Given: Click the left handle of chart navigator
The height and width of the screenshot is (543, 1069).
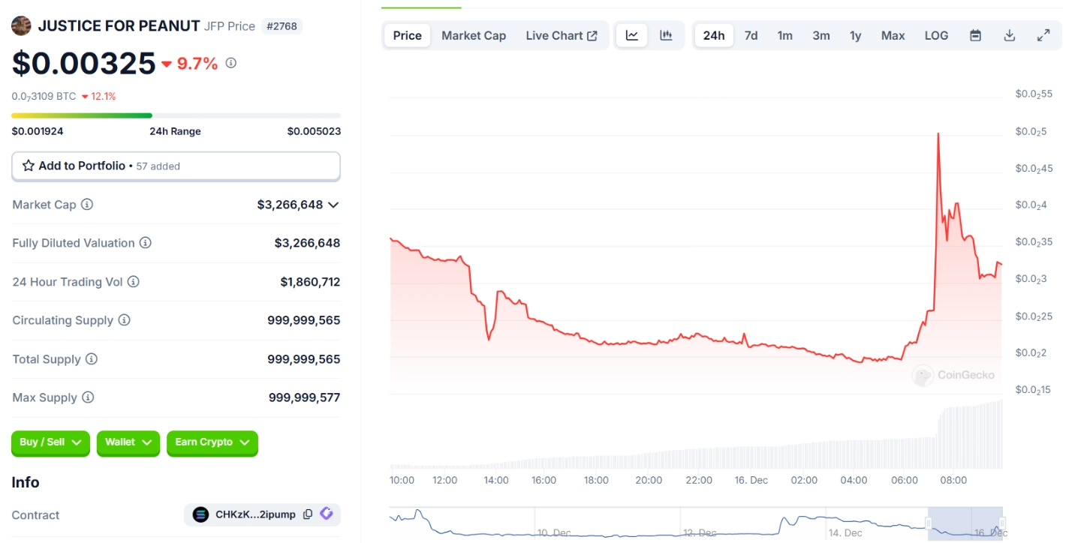Looking at the screenshot, I should pos(929,523).
